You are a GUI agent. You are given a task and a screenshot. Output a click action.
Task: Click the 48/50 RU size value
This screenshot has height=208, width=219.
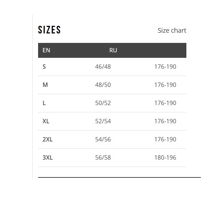tap(103, 85)
